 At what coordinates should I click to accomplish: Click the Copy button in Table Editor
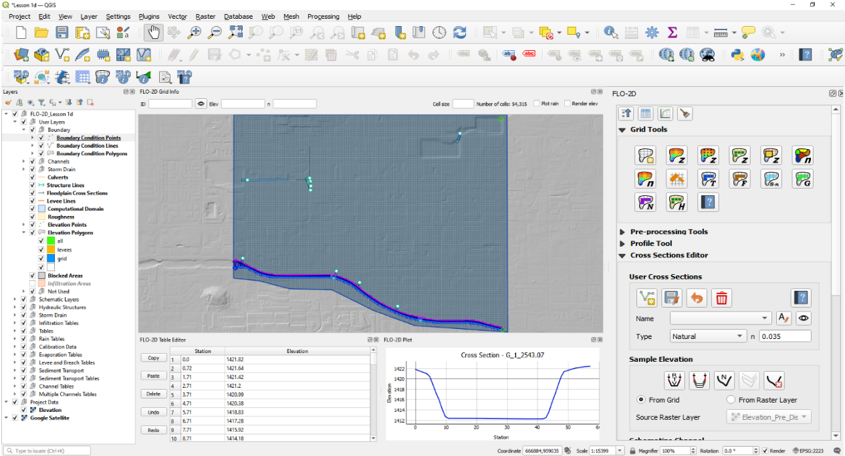[153, 358]
